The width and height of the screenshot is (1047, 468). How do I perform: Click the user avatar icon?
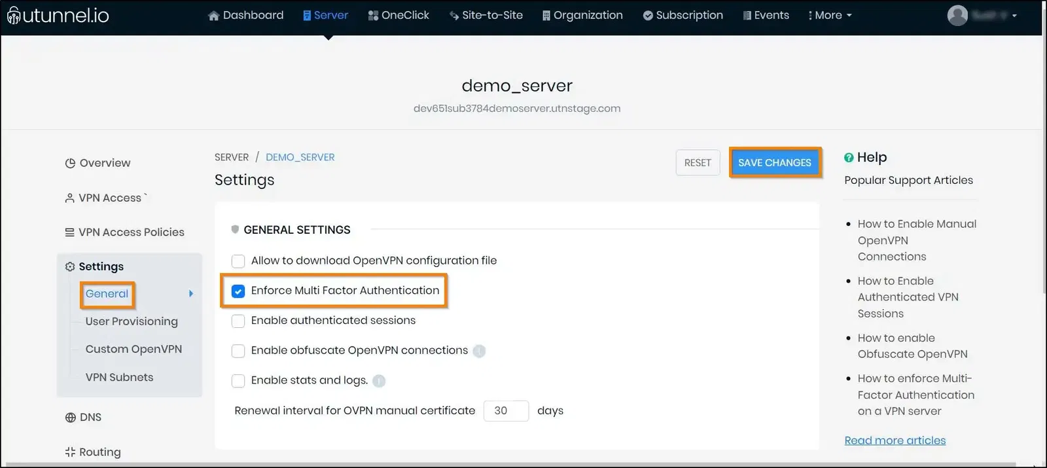957,15
